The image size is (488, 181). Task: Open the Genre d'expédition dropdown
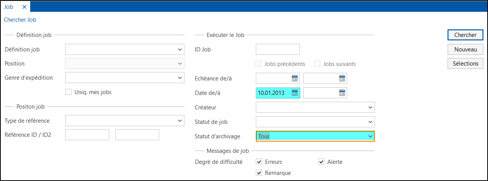pos(125,78)
